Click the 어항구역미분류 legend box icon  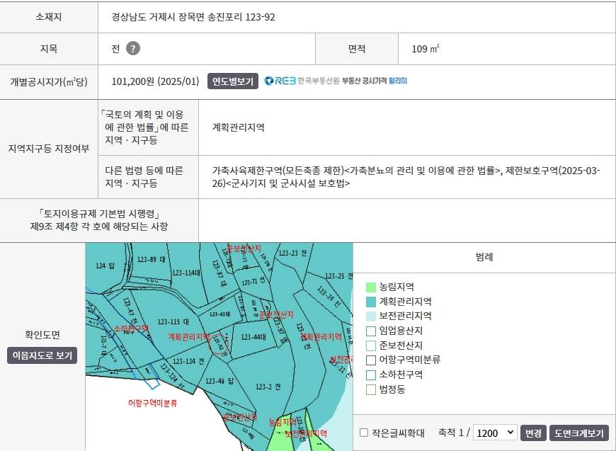[371, 360]
